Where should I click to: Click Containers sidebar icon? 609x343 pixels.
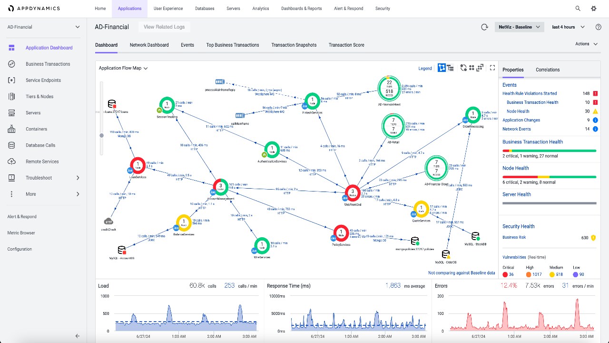(12, 129)
